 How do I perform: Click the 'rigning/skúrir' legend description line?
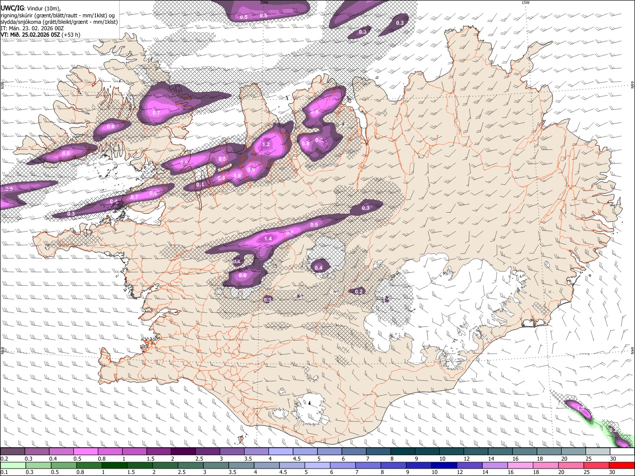pyautogui.click(x=58, y=15)
